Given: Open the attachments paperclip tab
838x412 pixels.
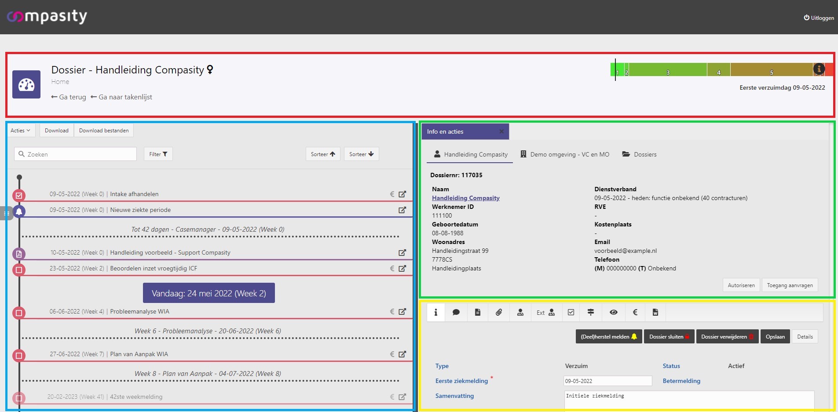Looking at the screenshot, I should (x=499, y=312).
